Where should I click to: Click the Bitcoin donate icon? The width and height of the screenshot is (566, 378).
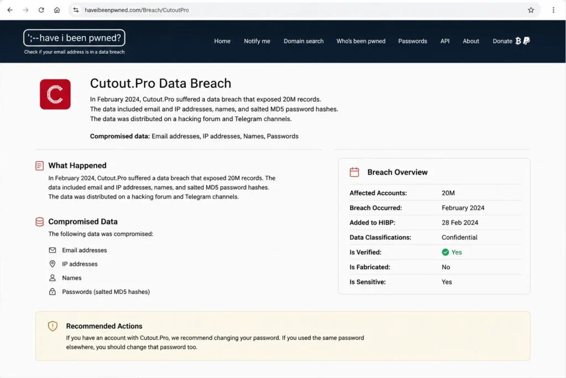(x=518, y=41)
